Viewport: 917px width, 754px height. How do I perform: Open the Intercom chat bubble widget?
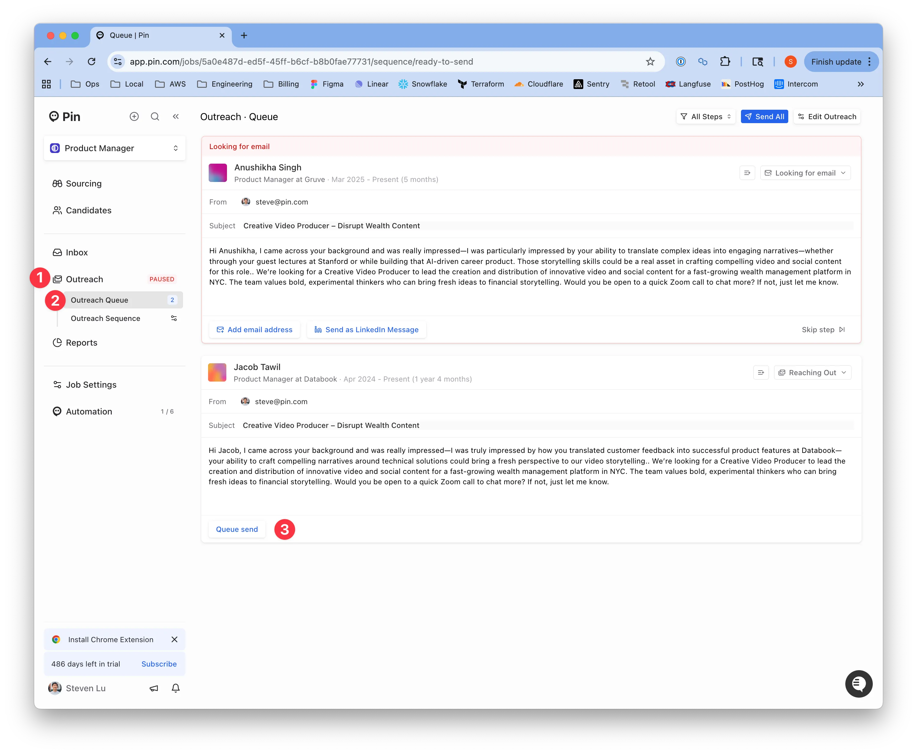click(x=858, y=684)
